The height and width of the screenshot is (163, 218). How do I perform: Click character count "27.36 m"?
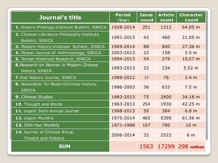(191, 47)
